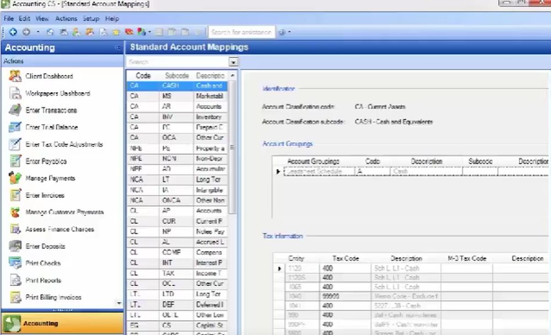Click the Leadsheet Schedule grouping cell
Image resolution: width=551 pixels, height=335 pixels.
[x=319, y=171]
